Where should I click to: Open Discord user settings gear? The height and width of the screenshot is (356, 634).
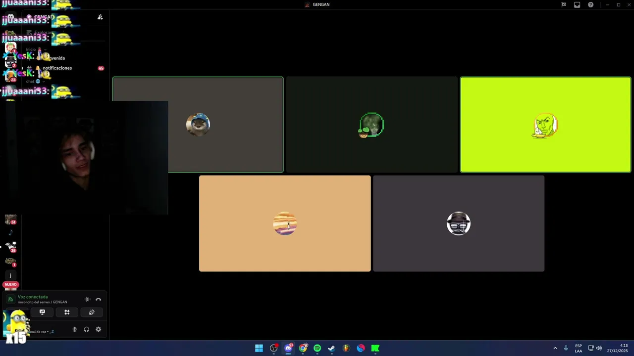98,329
